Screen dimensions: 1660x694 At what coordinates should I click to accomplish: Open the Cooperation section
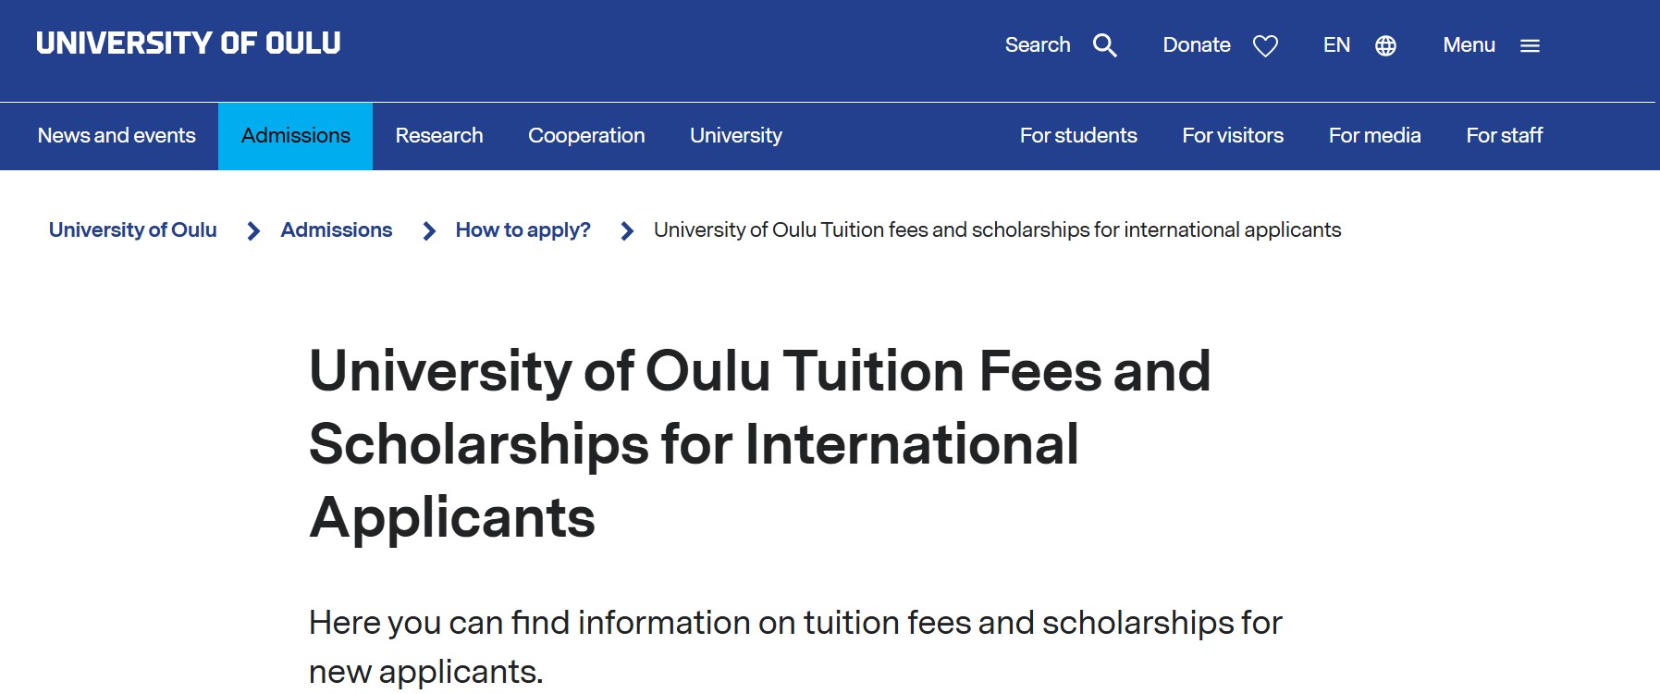click(586, 135)
